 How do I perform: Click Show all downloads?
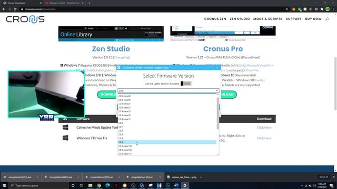323,177
